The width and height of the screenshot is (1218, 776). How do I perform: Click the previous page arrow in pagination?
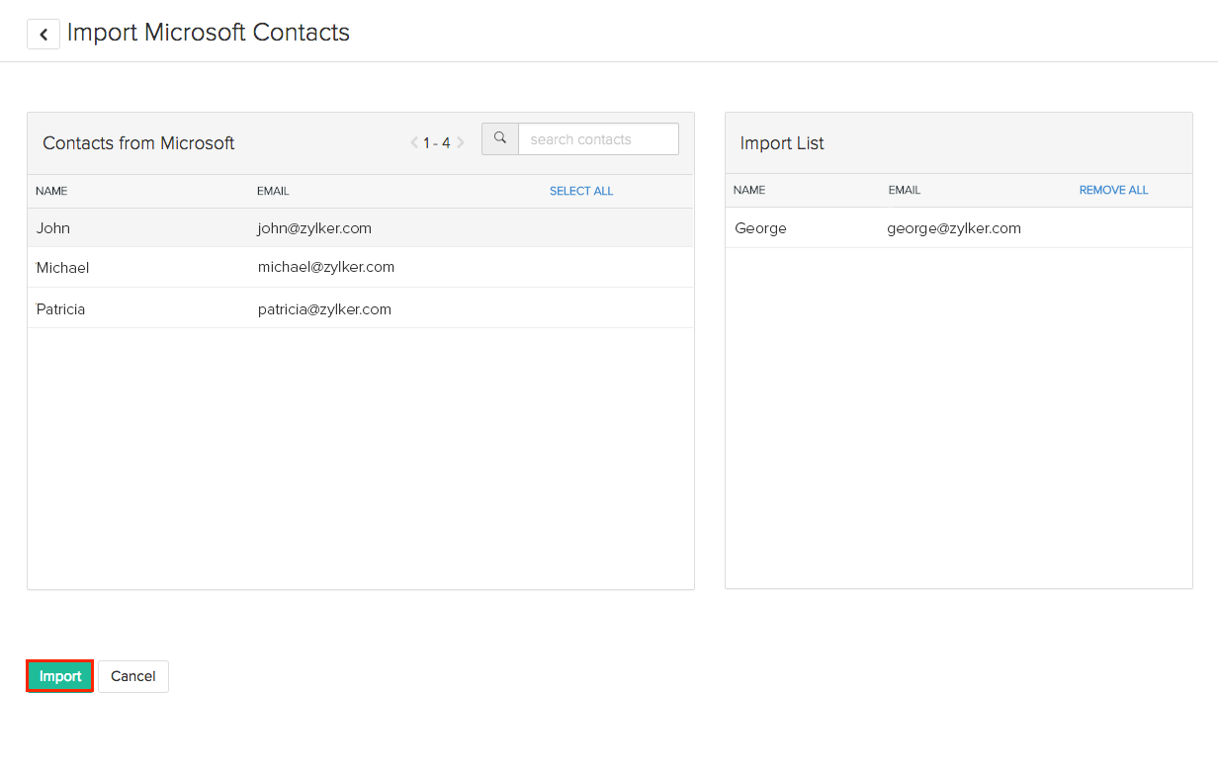[413, 142]
